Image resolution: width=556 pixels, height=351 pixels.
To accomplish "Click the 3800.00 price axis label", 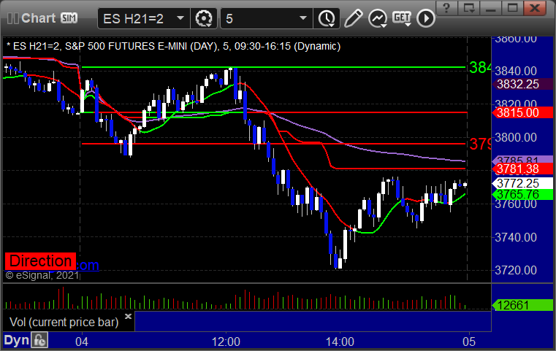I will (x=516, y=137).
